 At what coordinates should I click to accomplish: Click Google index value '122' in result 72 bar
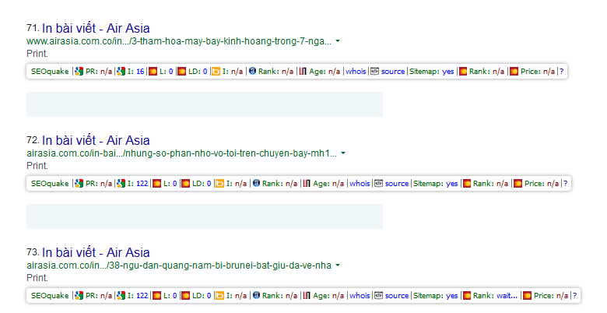(142, 184)
